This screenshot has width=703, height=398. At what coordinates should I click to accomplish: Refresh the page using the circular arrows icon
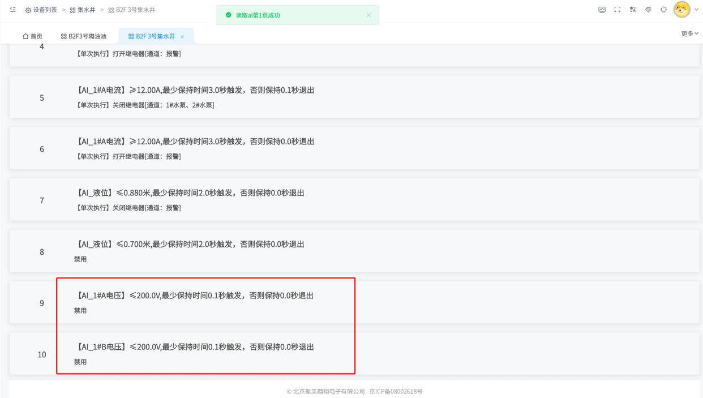tap(663, 10)
